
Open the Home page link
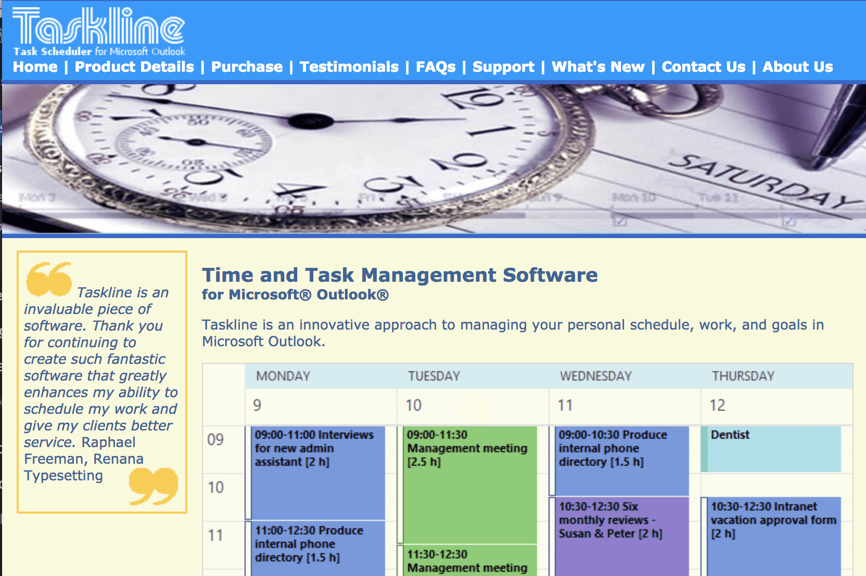[35, 67]
